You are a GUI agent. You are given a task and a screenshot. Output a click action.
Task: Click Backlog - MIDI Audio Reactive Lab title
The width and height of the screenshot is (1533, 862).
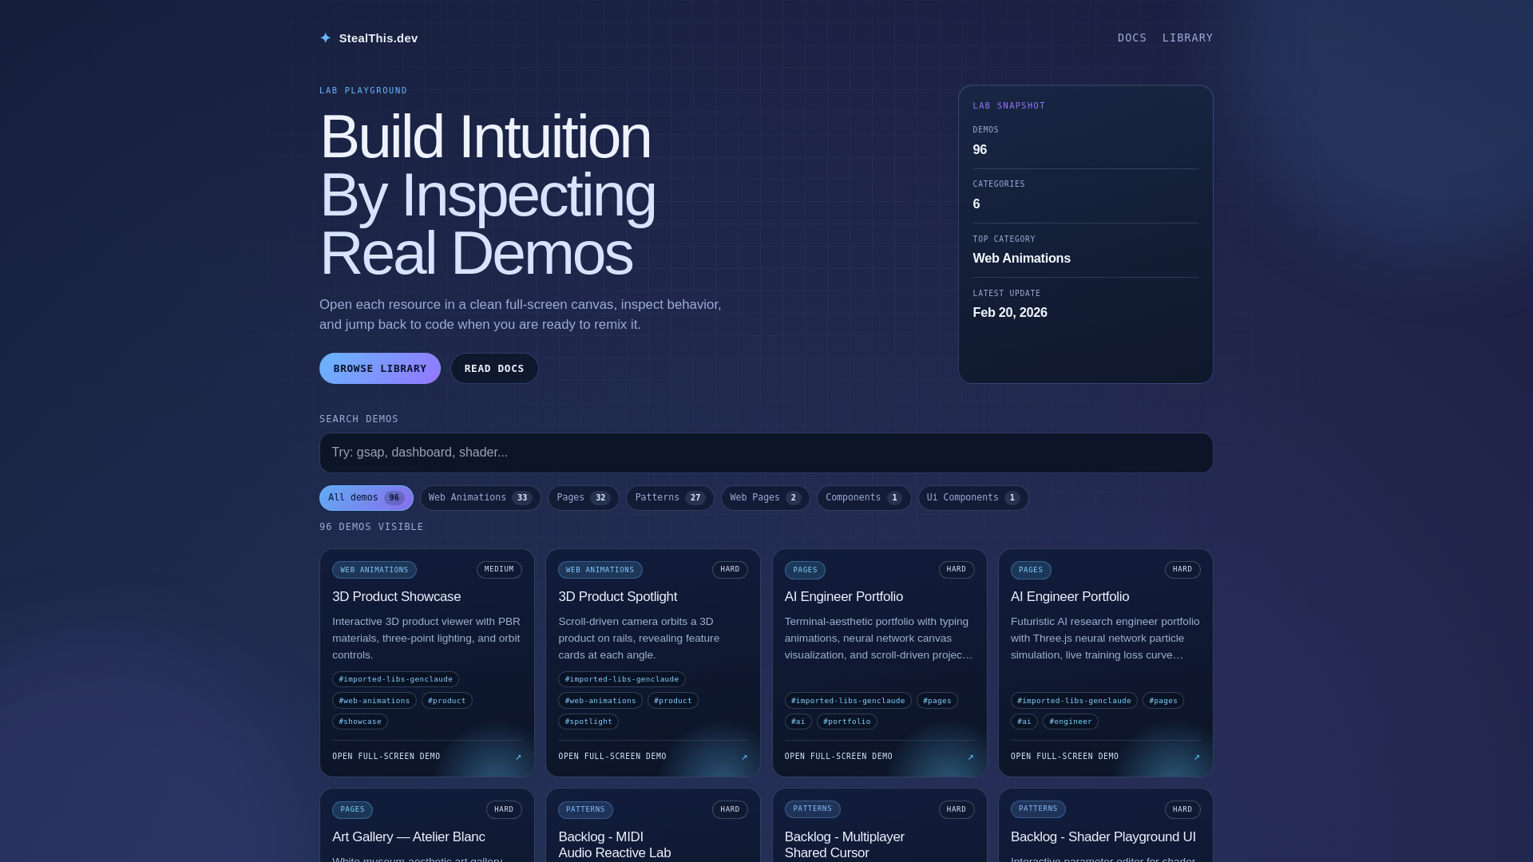pos(614,845)
